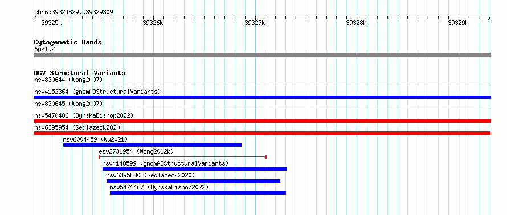Click the nsv830644 (Wong2007) variant label
The height and width of the screenshot is (215, 507).
click(x=68, y=80)
